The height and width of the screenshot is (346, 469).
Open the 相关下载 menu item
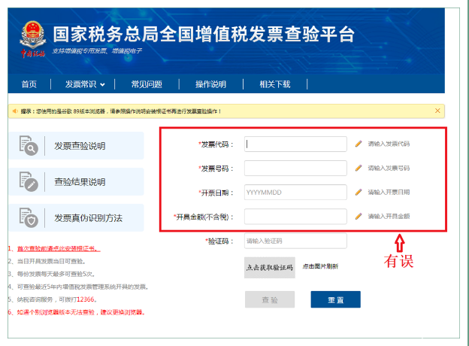pyautogui.click(x=275, y=84)
